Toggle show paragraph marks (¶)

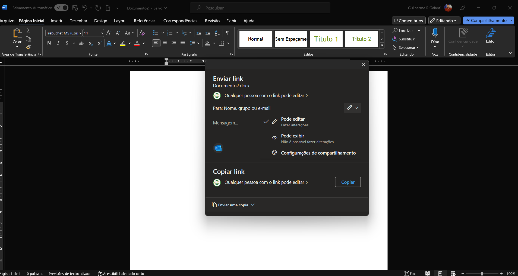227,33
